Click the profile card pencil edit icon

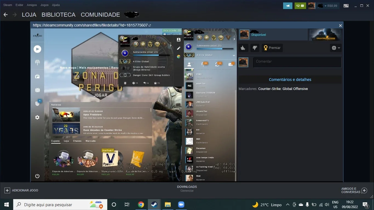point(179,48)
